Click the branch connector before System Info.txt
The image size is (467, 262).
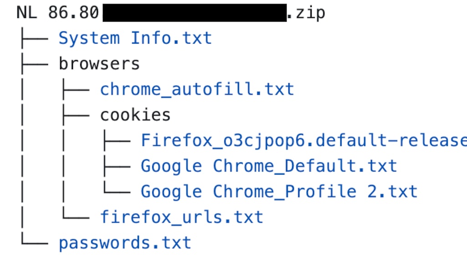(x=34, y=38)
